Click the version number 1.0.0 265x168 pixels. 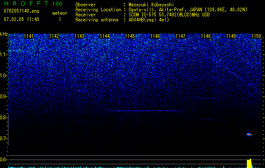(57, 4)
